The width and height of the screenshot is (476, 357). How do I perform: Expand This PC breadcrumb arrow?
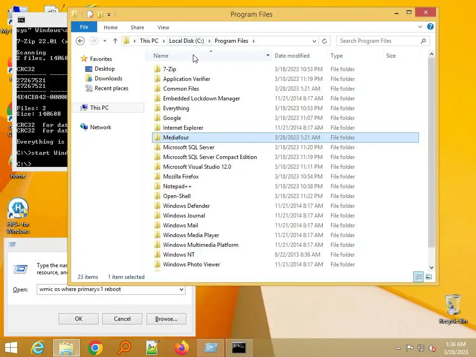(164, 41)
